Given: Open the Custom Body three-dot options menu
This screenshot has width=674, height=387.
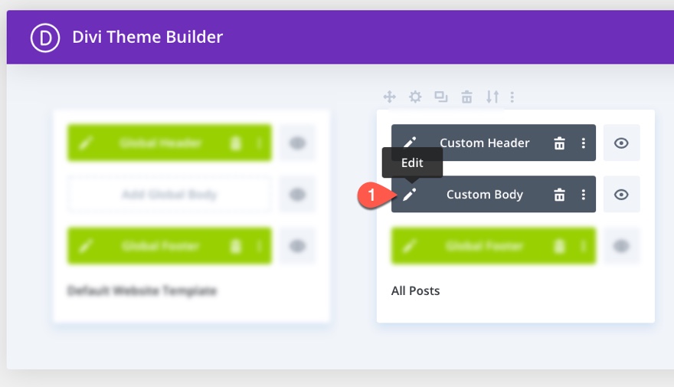Looking at the screenshot, I should pos(584,195).
